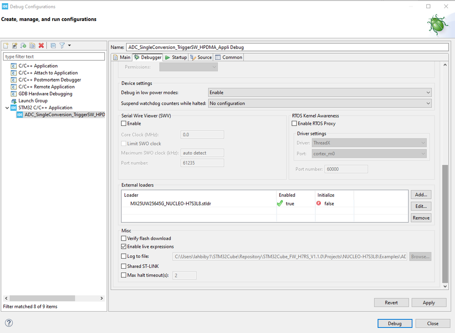Screen dimensions: 455x333
Task: Open Debug in low power modes dropdown
Action: [x=320, y=92]
